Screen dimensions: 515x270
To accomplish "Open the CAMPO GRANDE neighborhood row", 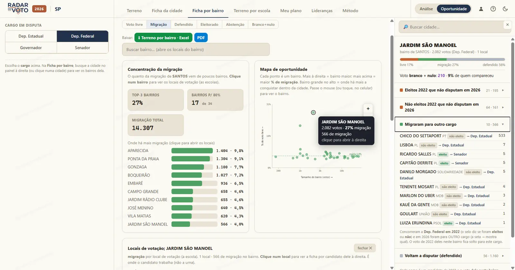I will coord(185,192).
